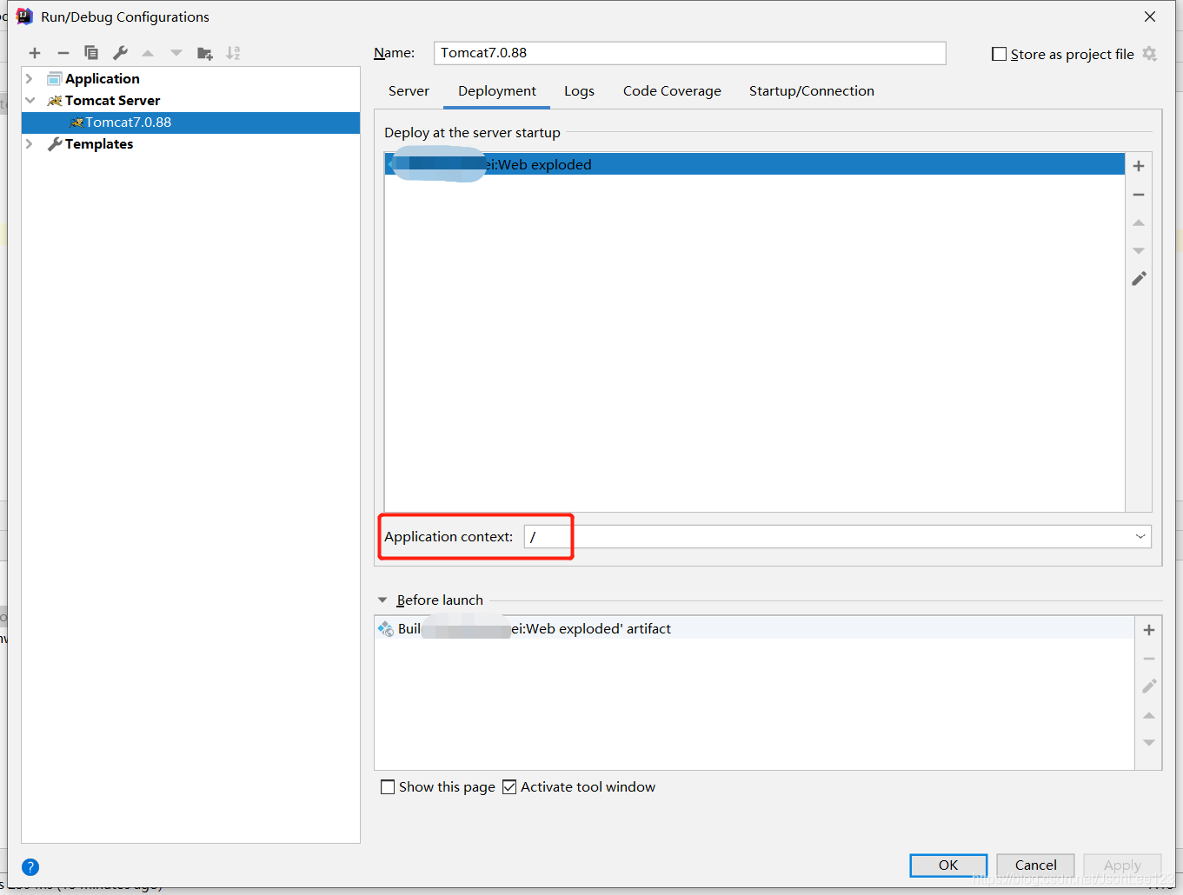Move deployment artifact down arrow
This screenshot has height=895, width=1183.
(x=1139, y=251)
